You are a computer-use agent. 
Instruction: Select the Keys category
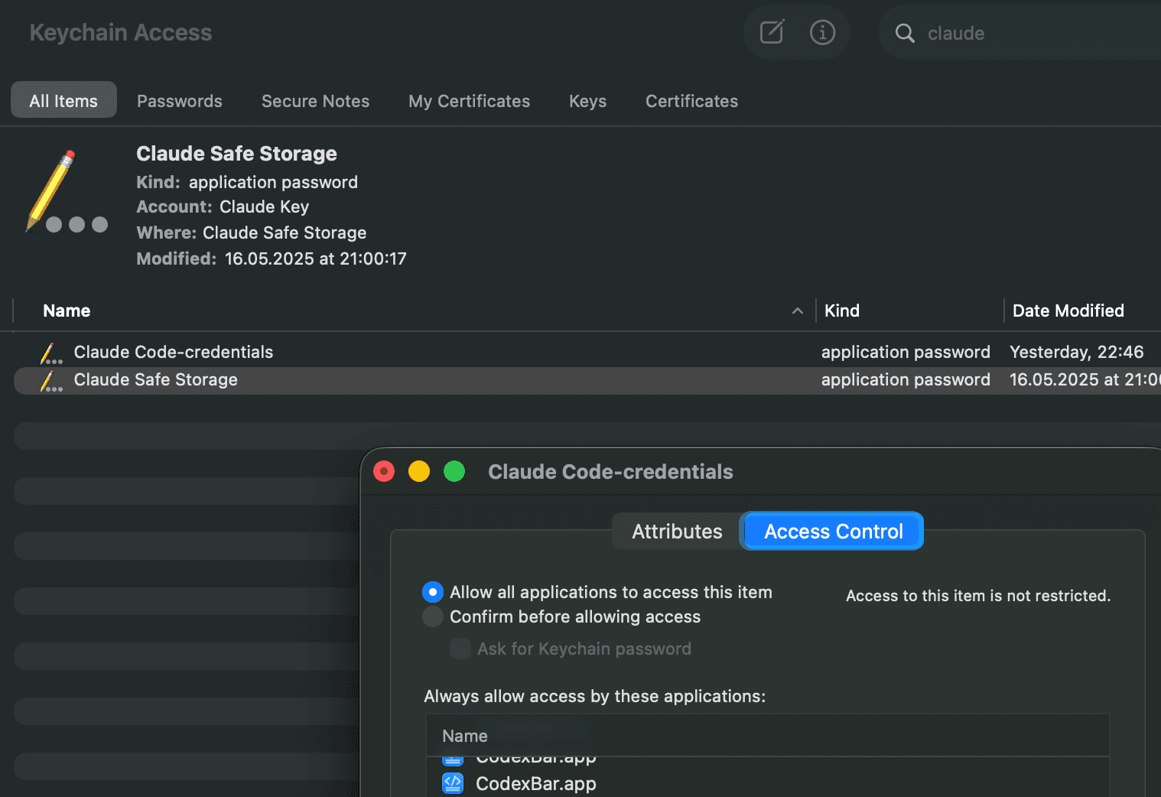pyautogui.click(x=587, y=100)
